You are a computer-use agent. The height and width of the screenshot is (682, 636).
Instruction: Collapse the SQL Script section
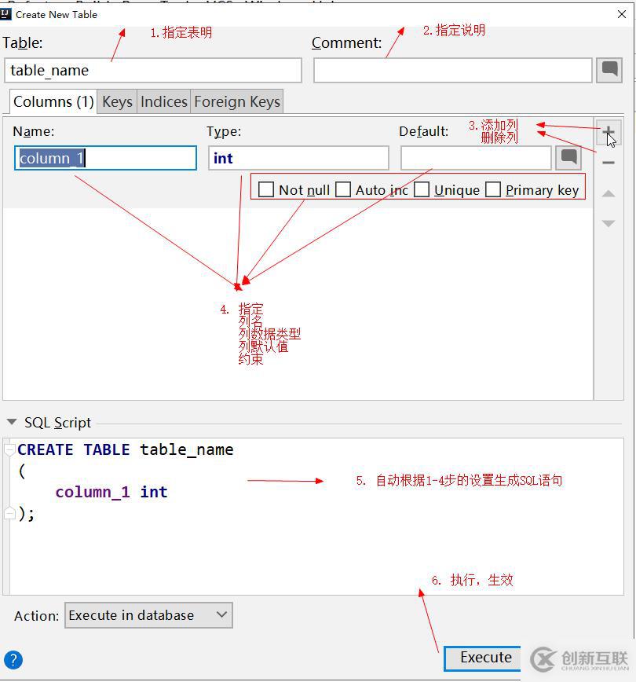pyautogui.click(x=12, y=422)
